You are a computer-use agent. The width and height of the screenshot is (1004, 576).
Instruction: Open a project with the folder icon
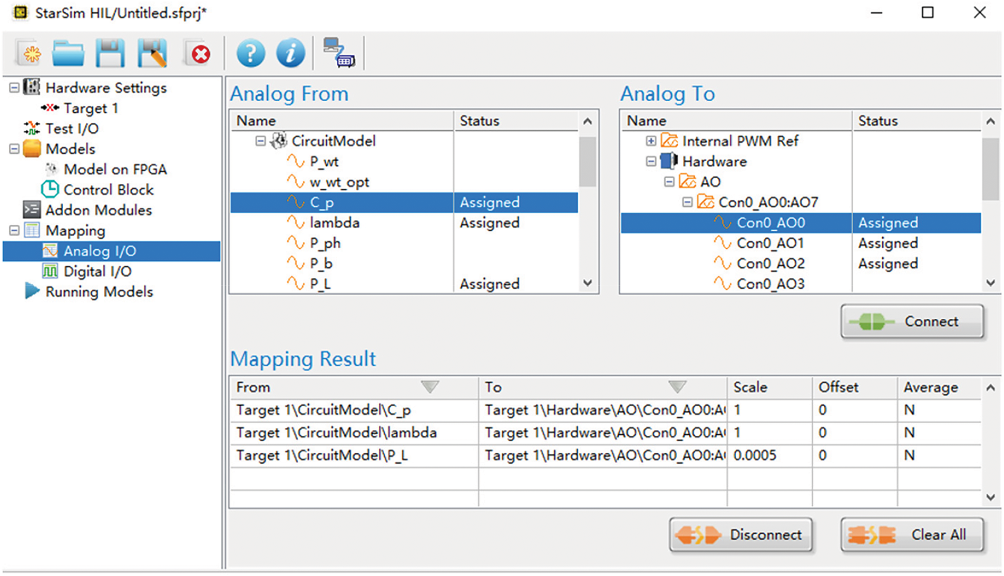click(x=68, y=53)
